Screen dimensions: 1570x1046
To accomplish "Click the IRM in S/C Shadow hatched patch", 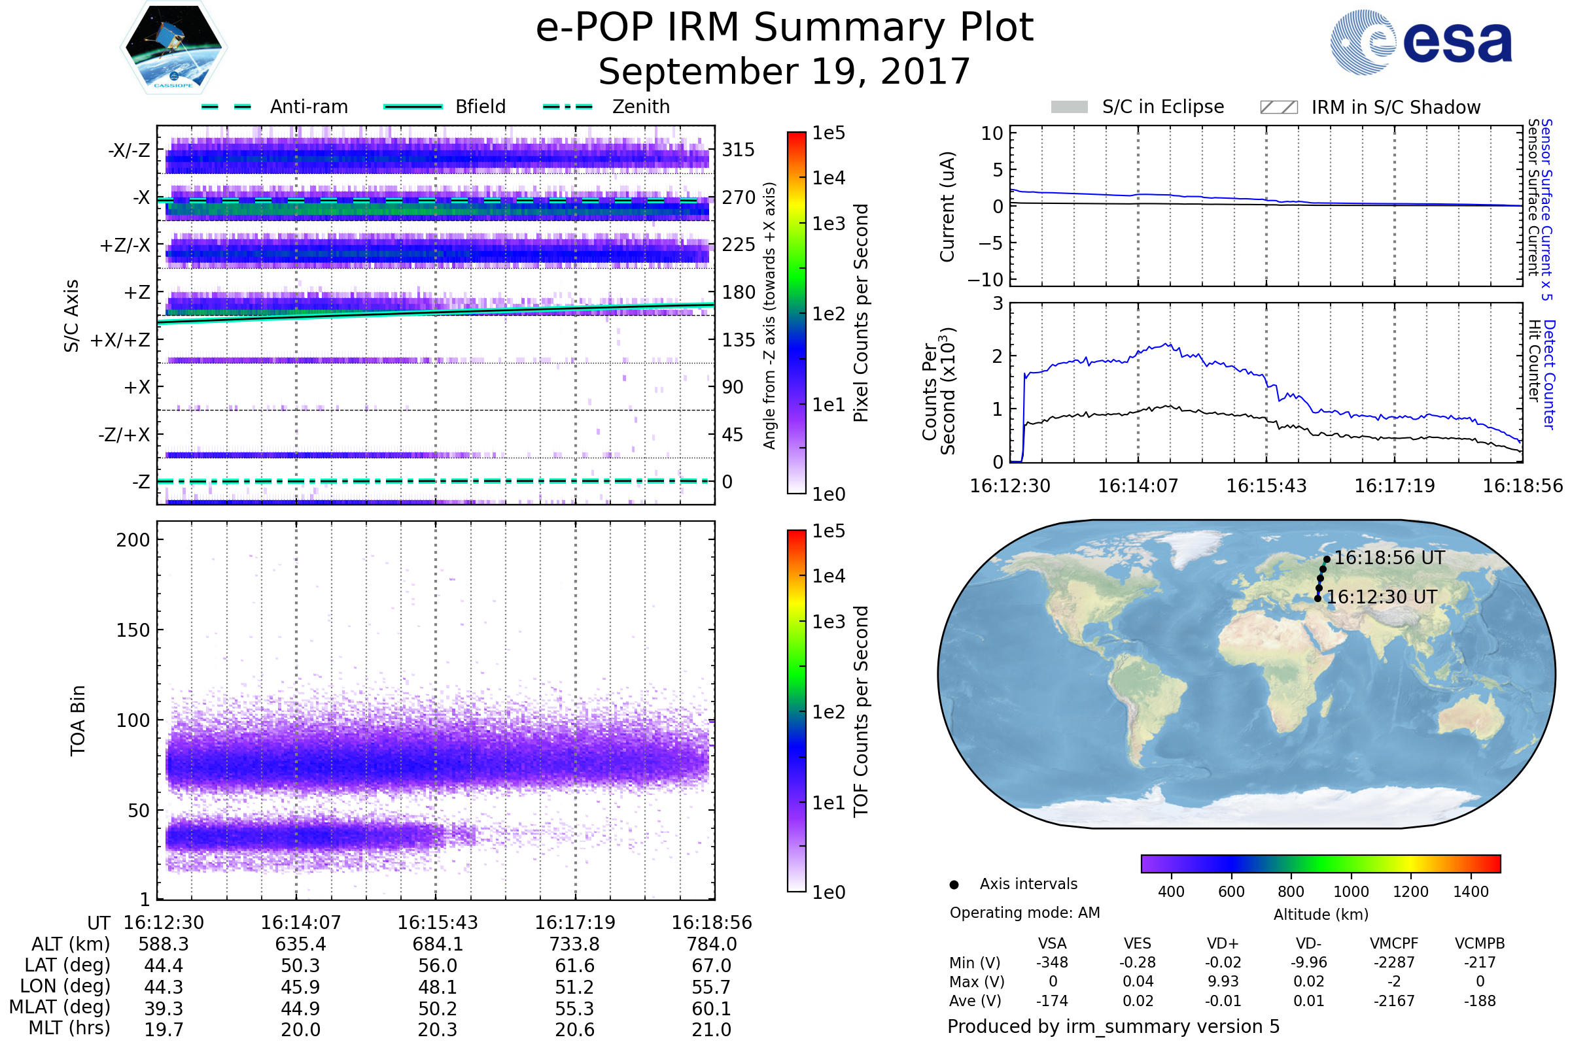I will coord(1278,107).
